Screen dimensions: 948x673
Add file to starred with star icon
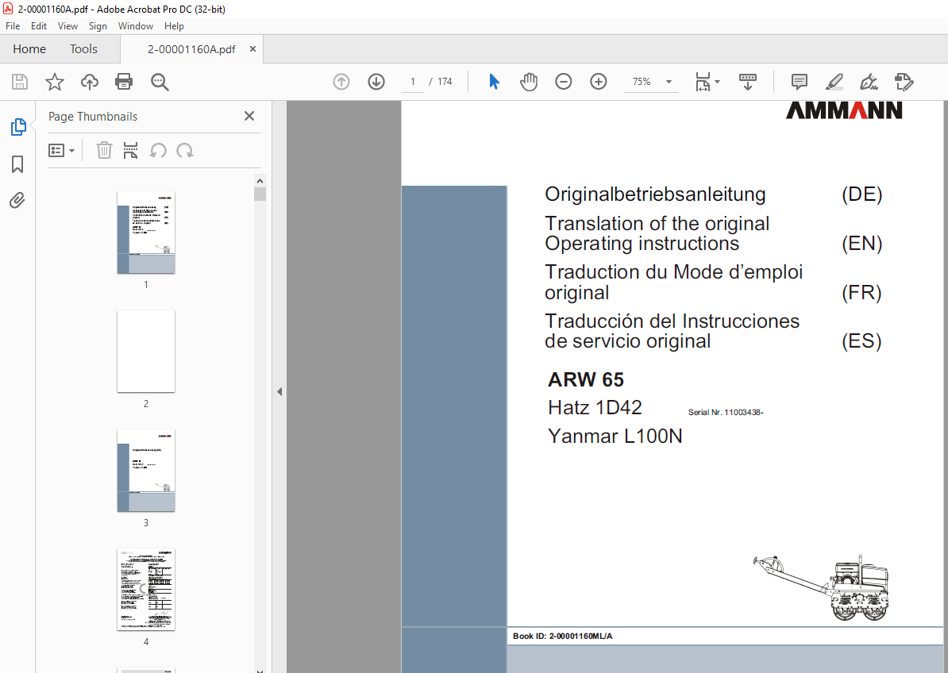click(55, 82)
